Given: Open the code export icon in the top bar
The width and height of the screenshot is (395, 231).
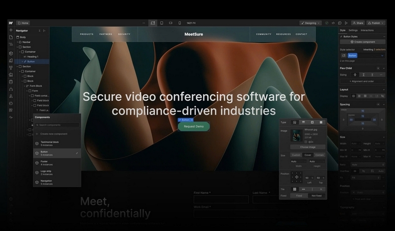Looking at the screenshot, I should coord(333,23).
